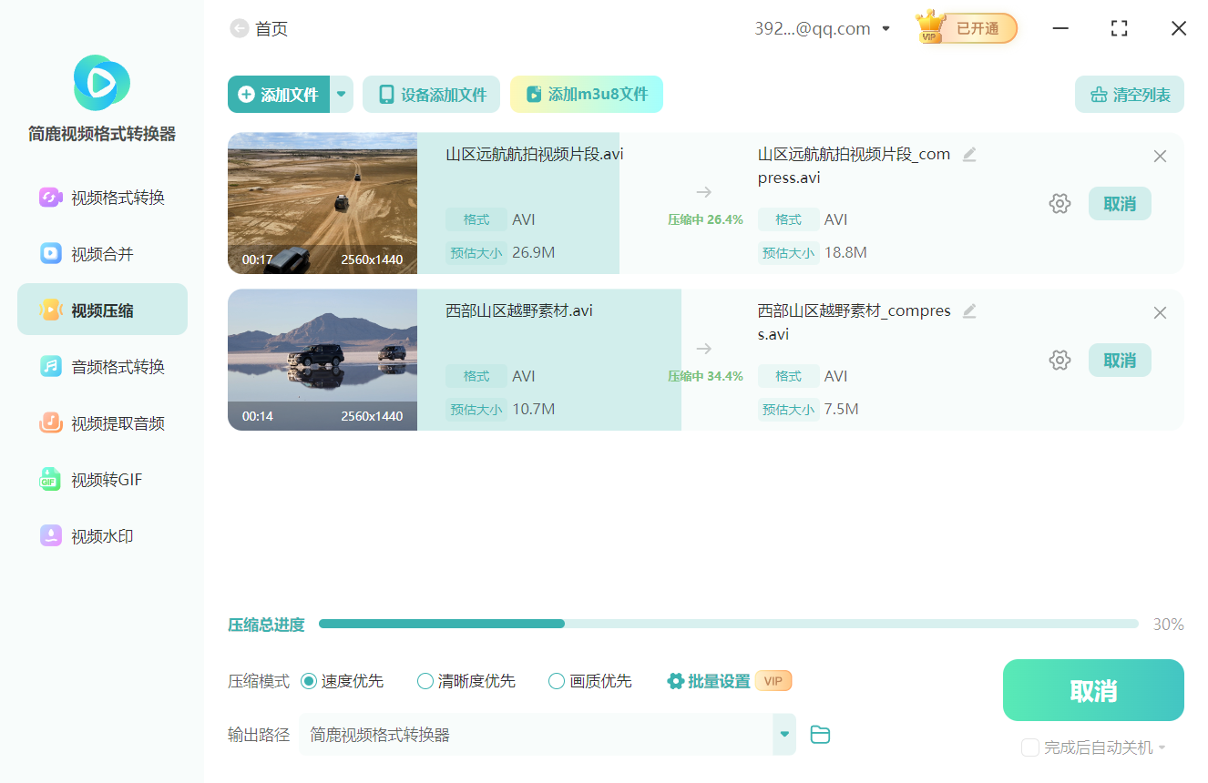
Task: Select the 视频转GIF feature
Action: click(x=101, y=479)
